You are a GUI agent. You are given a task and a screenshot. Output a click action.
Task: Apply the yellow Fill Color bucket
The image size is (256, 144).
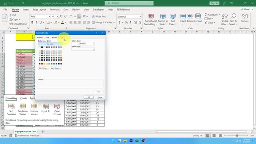[56, 22]
